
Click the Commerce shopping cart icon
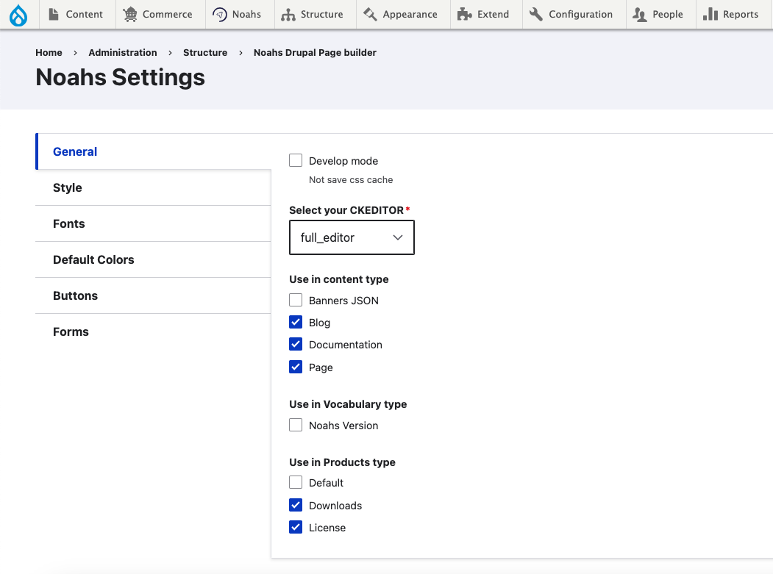pyautogui.click(x=130, y=14)
